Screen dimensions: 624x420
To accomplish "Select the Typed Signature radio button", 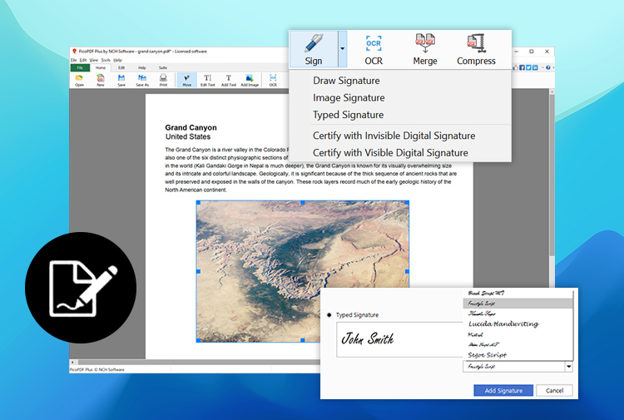I will coord(329,315).
